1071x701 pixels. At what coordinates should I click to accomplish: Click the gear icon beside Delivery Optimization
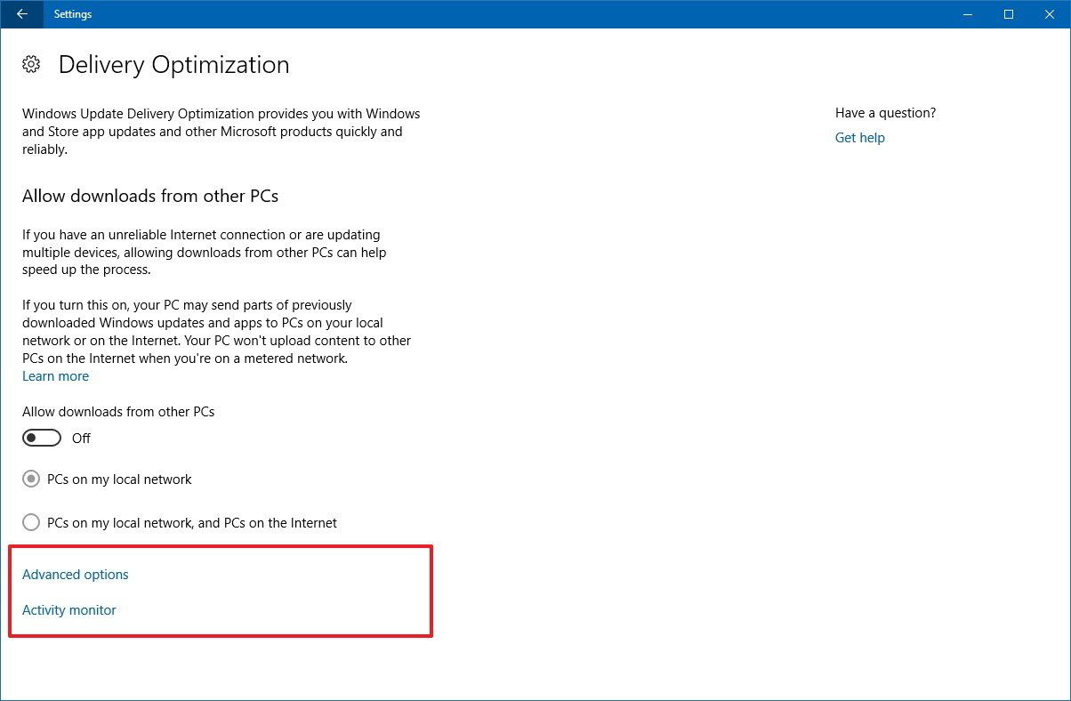(31, 65)
